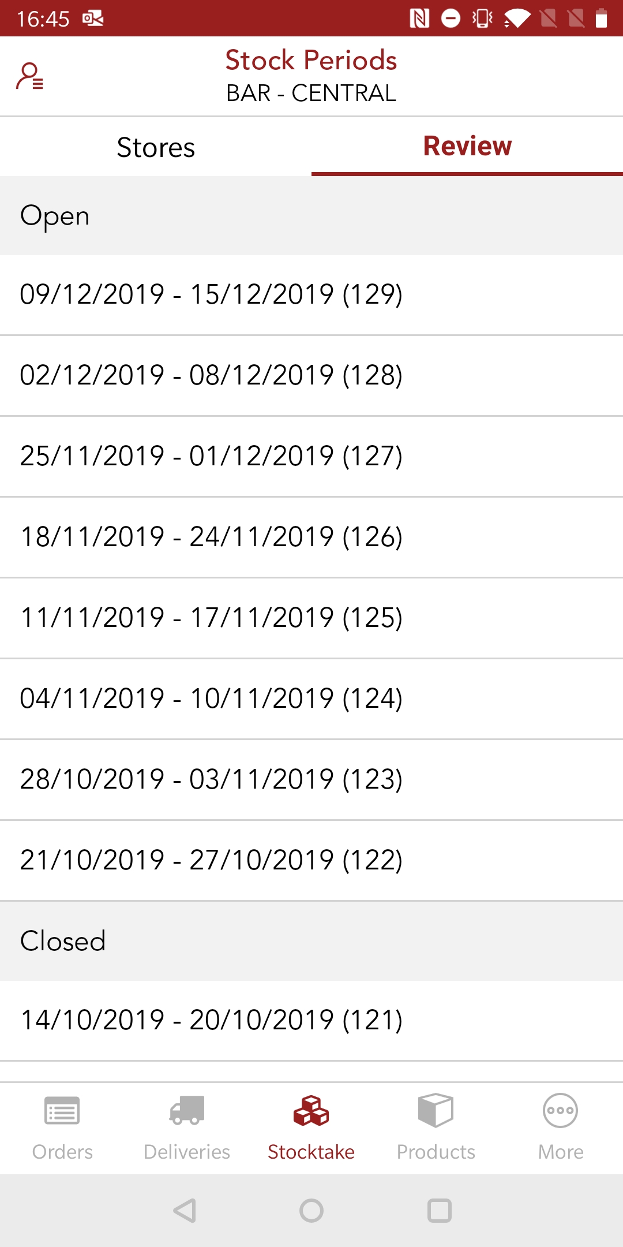Image resolution: width=623 pixels, height=1247 pixels.
Task: Switch to the Stores tab
Action: pos(156,147)
